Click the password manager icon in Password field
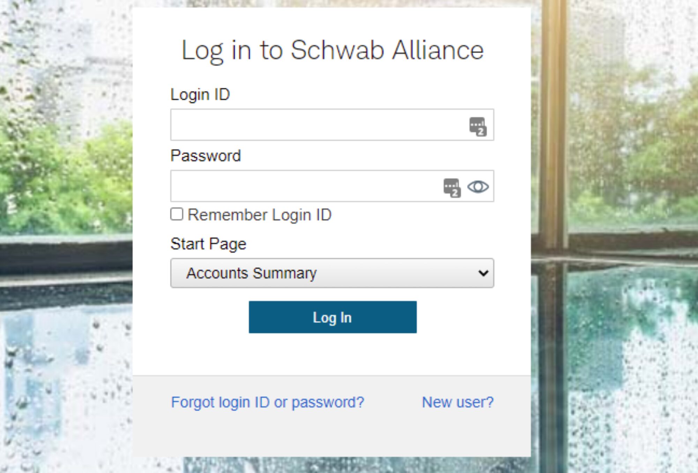This screenshot has width=698, height=473. click(452, 188)
